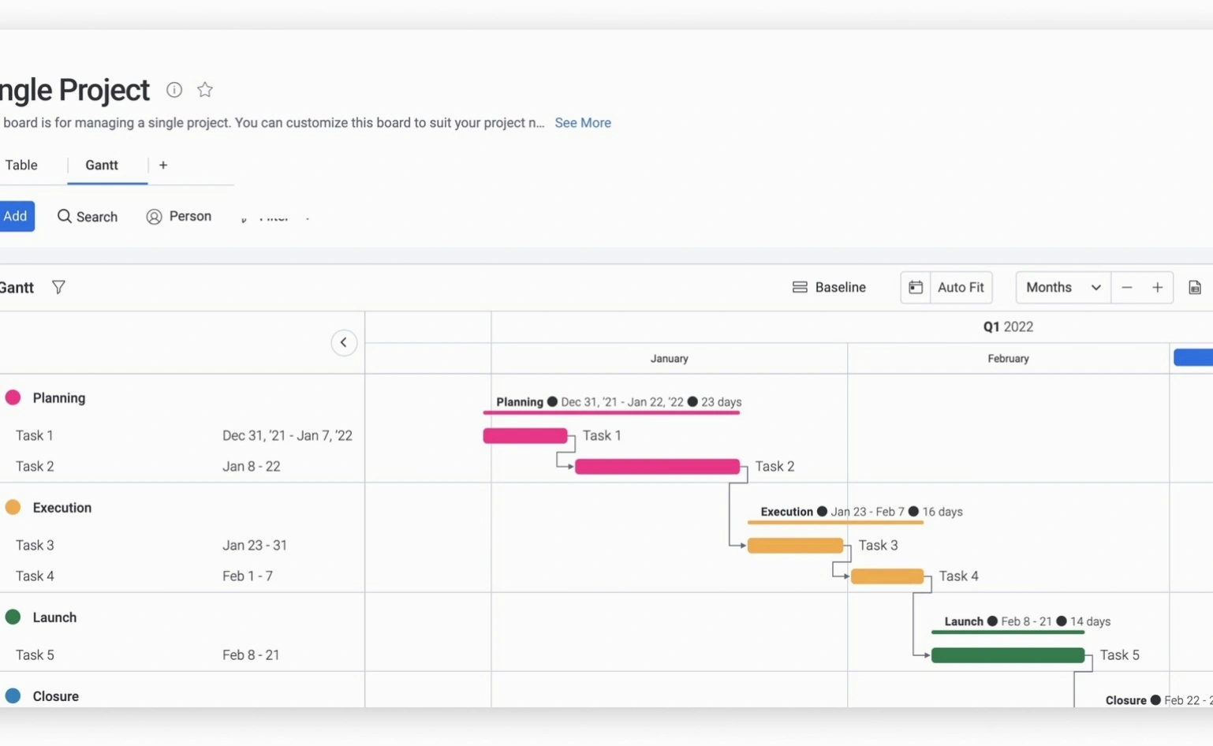1213x746 pixels.
Task: Zoom in the timeline with plus icon
Action: click(x=1157, y=287)
